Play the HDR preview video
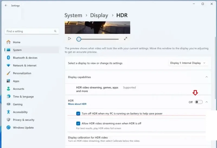Screen dimensions: 217x148 point(69,39)
